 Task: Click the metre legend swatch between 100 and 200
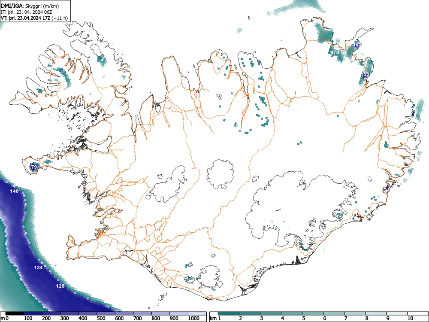[33, 313]
